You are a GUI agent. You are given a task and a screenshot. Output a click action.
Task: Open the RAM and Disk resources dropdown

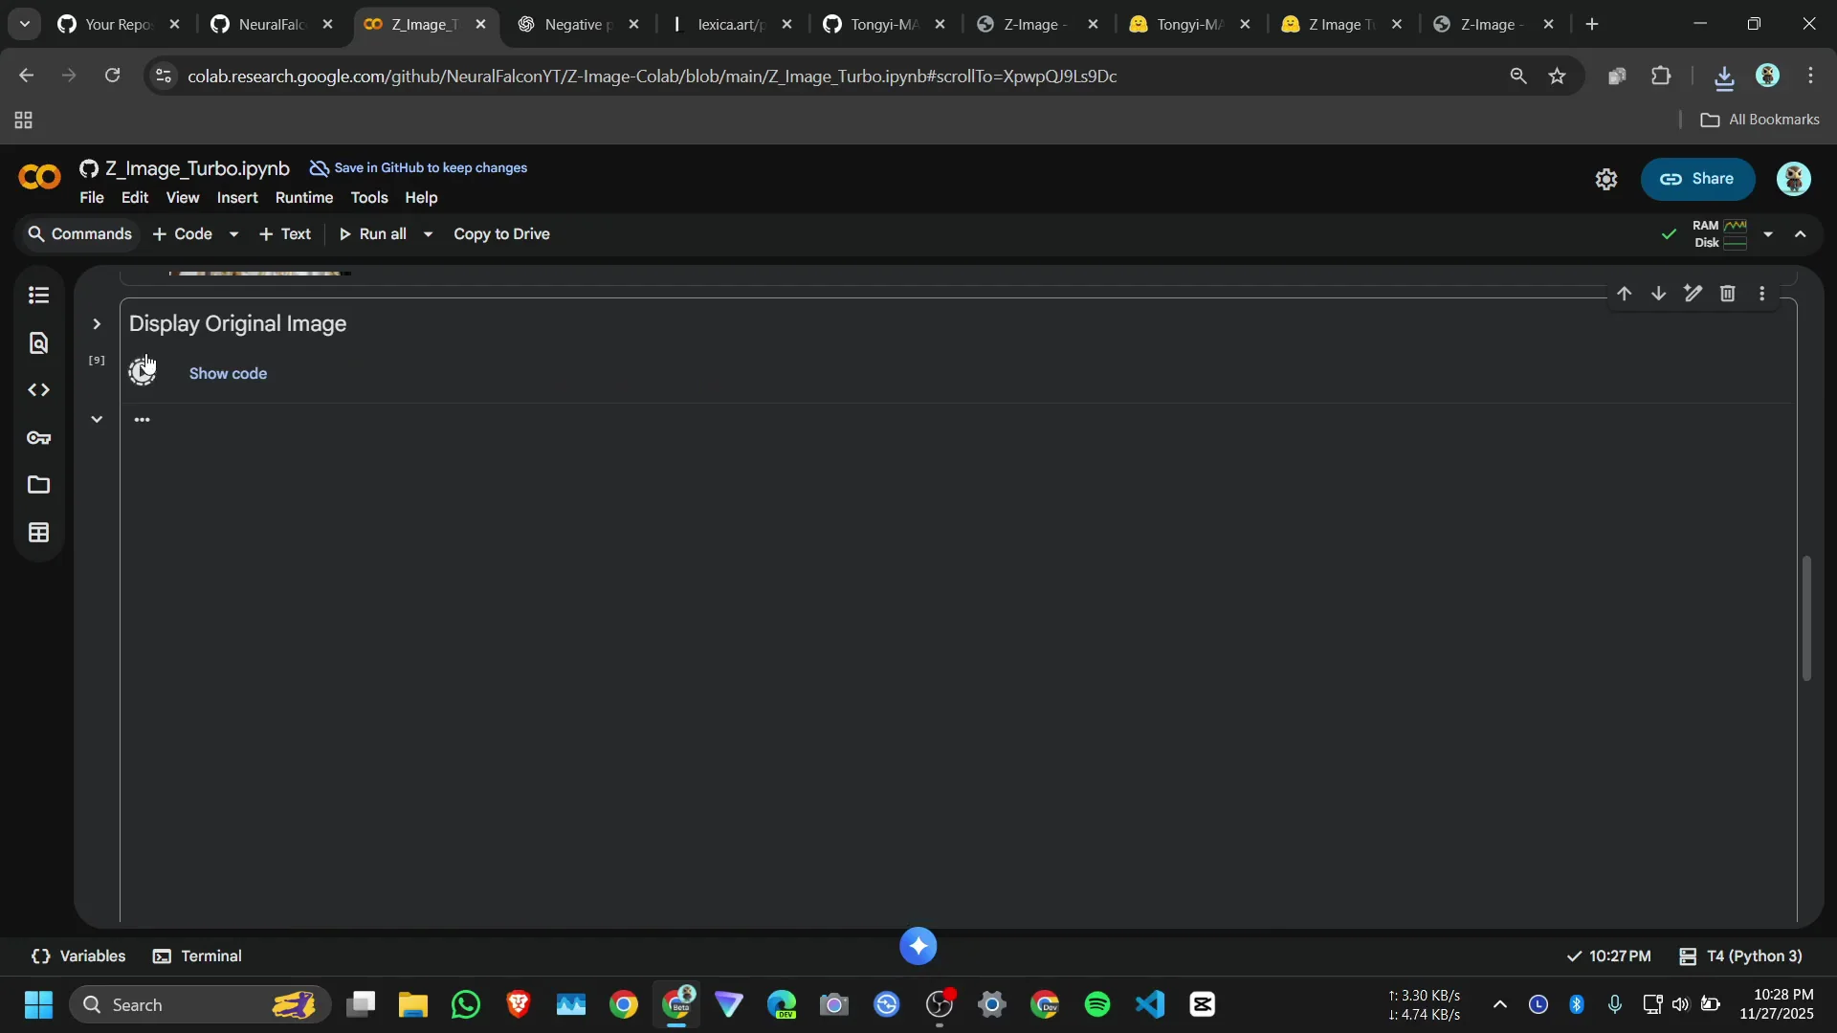coord(1768,233)
